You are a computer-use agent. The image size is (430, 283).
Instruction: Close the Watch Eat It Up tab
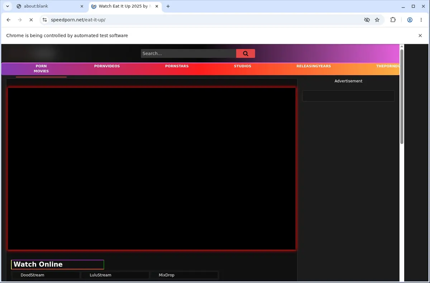(x=156, y=6)
